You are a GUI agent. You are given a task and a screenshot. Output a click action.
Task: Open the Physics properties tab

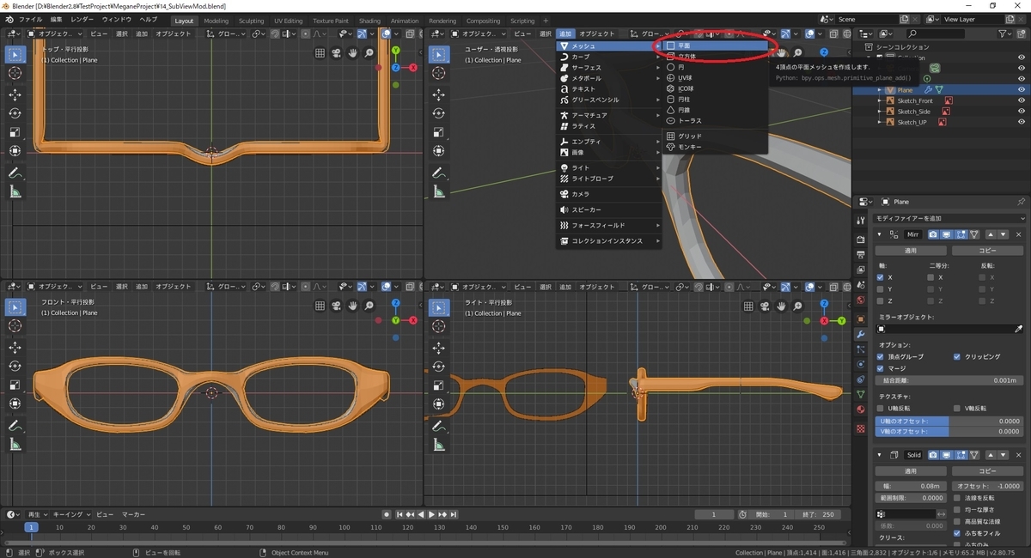pyautogui.click(x=861, y=364)
